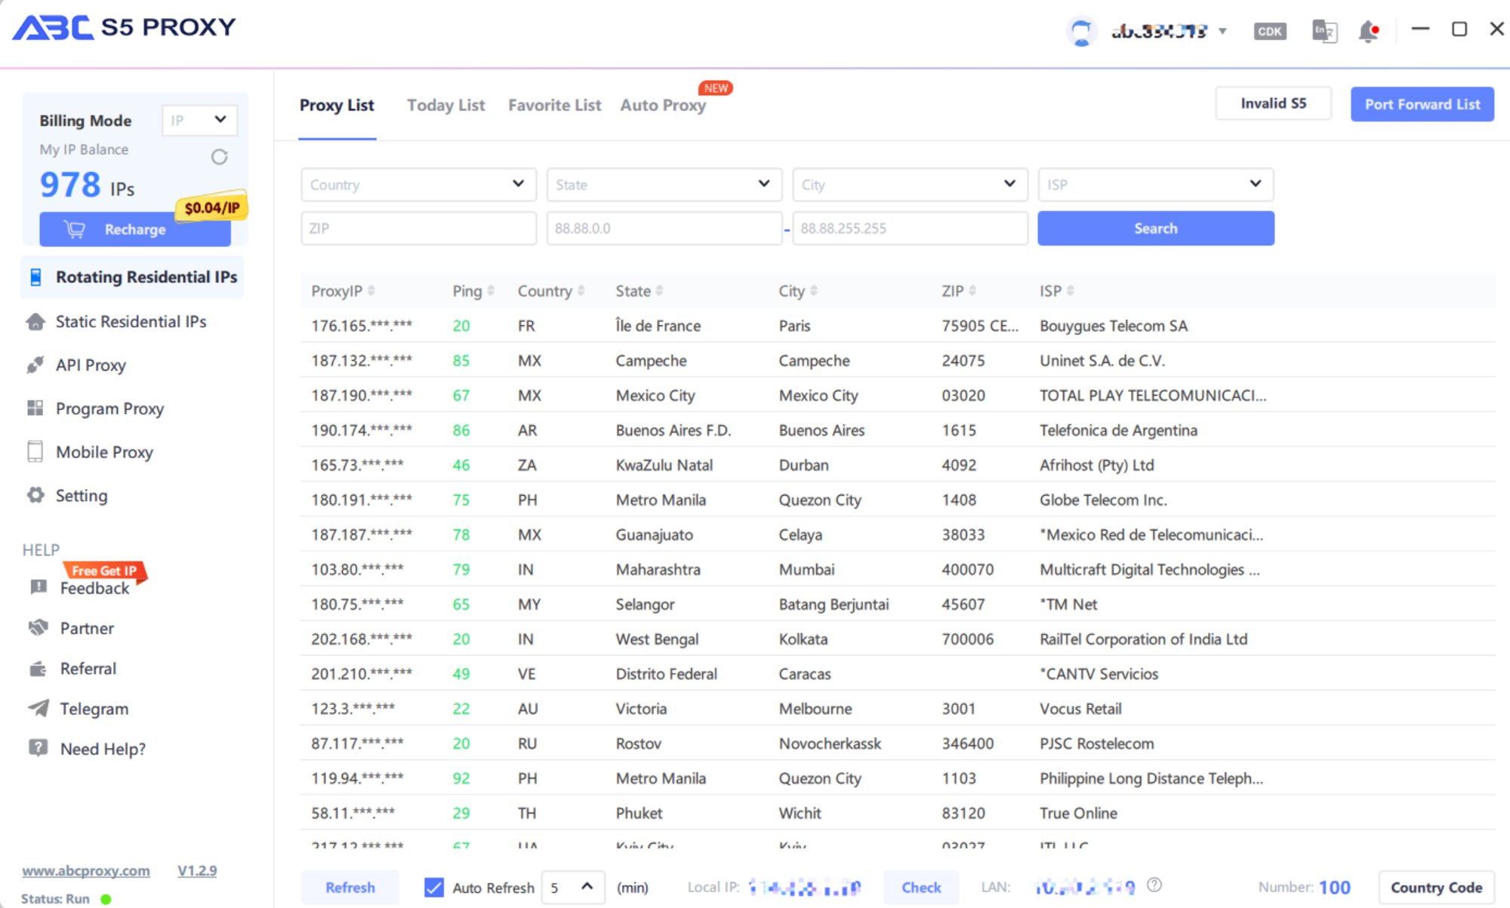Sort by Ping column arrows
The height and width of the screenshot is (908, 1510).
(491, 291)
